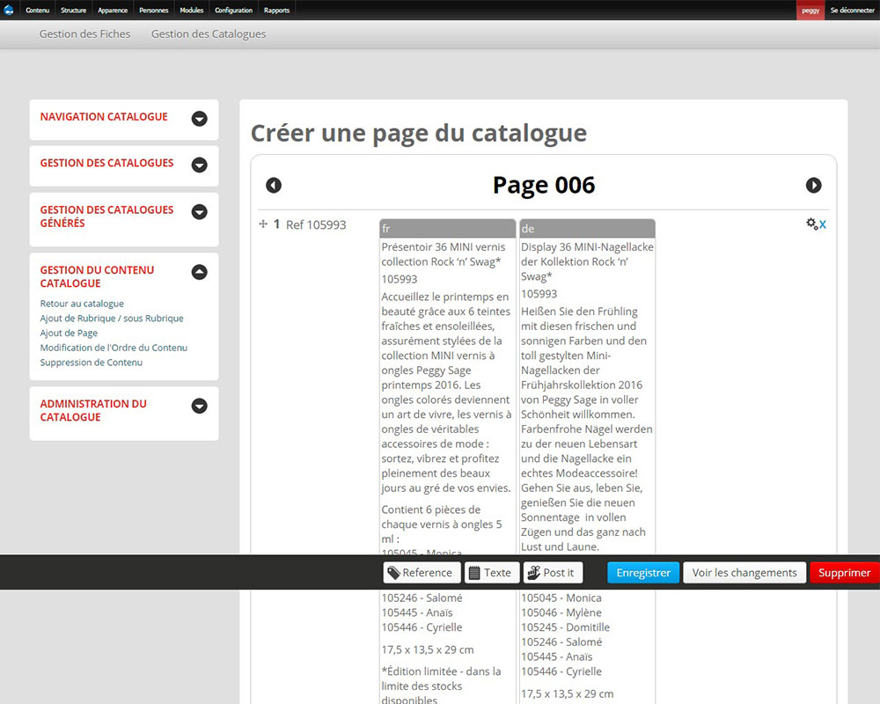The image size is (880, 704).
Task: Go to previous page with left arrow
Action: [274, 186]
